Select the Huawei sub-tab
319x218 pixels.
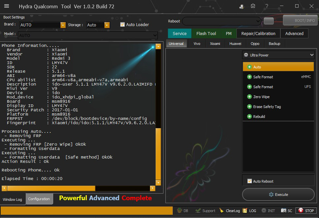click(235, 44)
